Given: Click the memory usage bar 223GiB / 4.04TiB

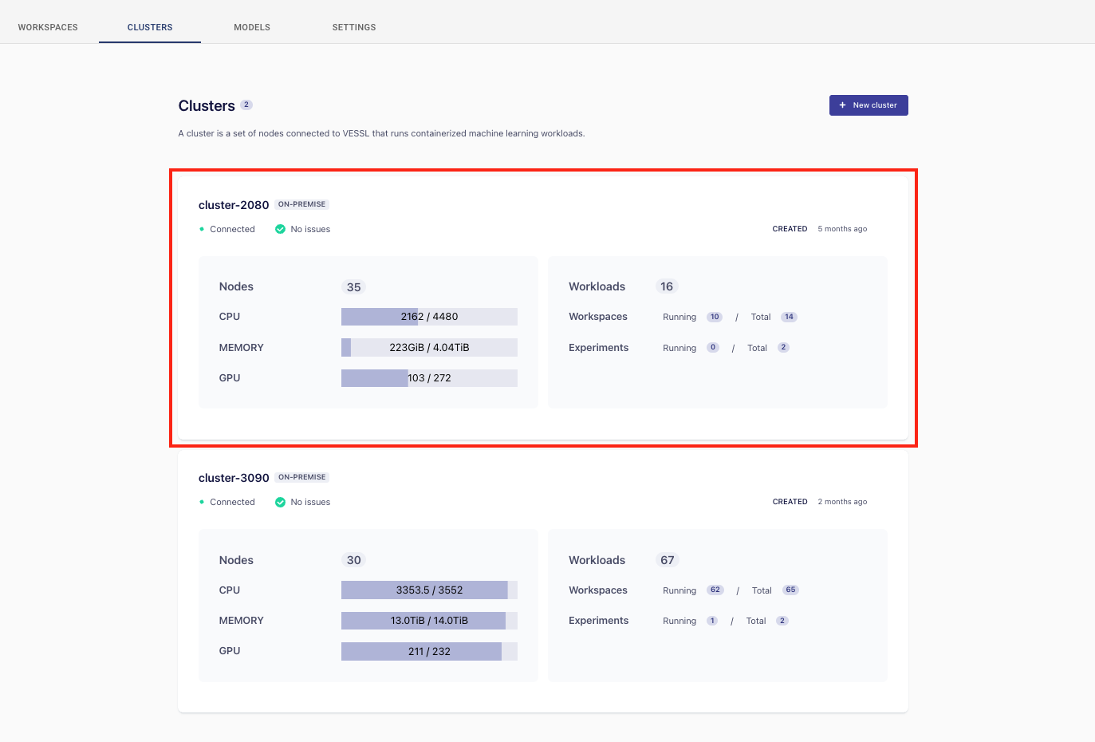Looking at the screenshot, I should (x=429, y=348).
